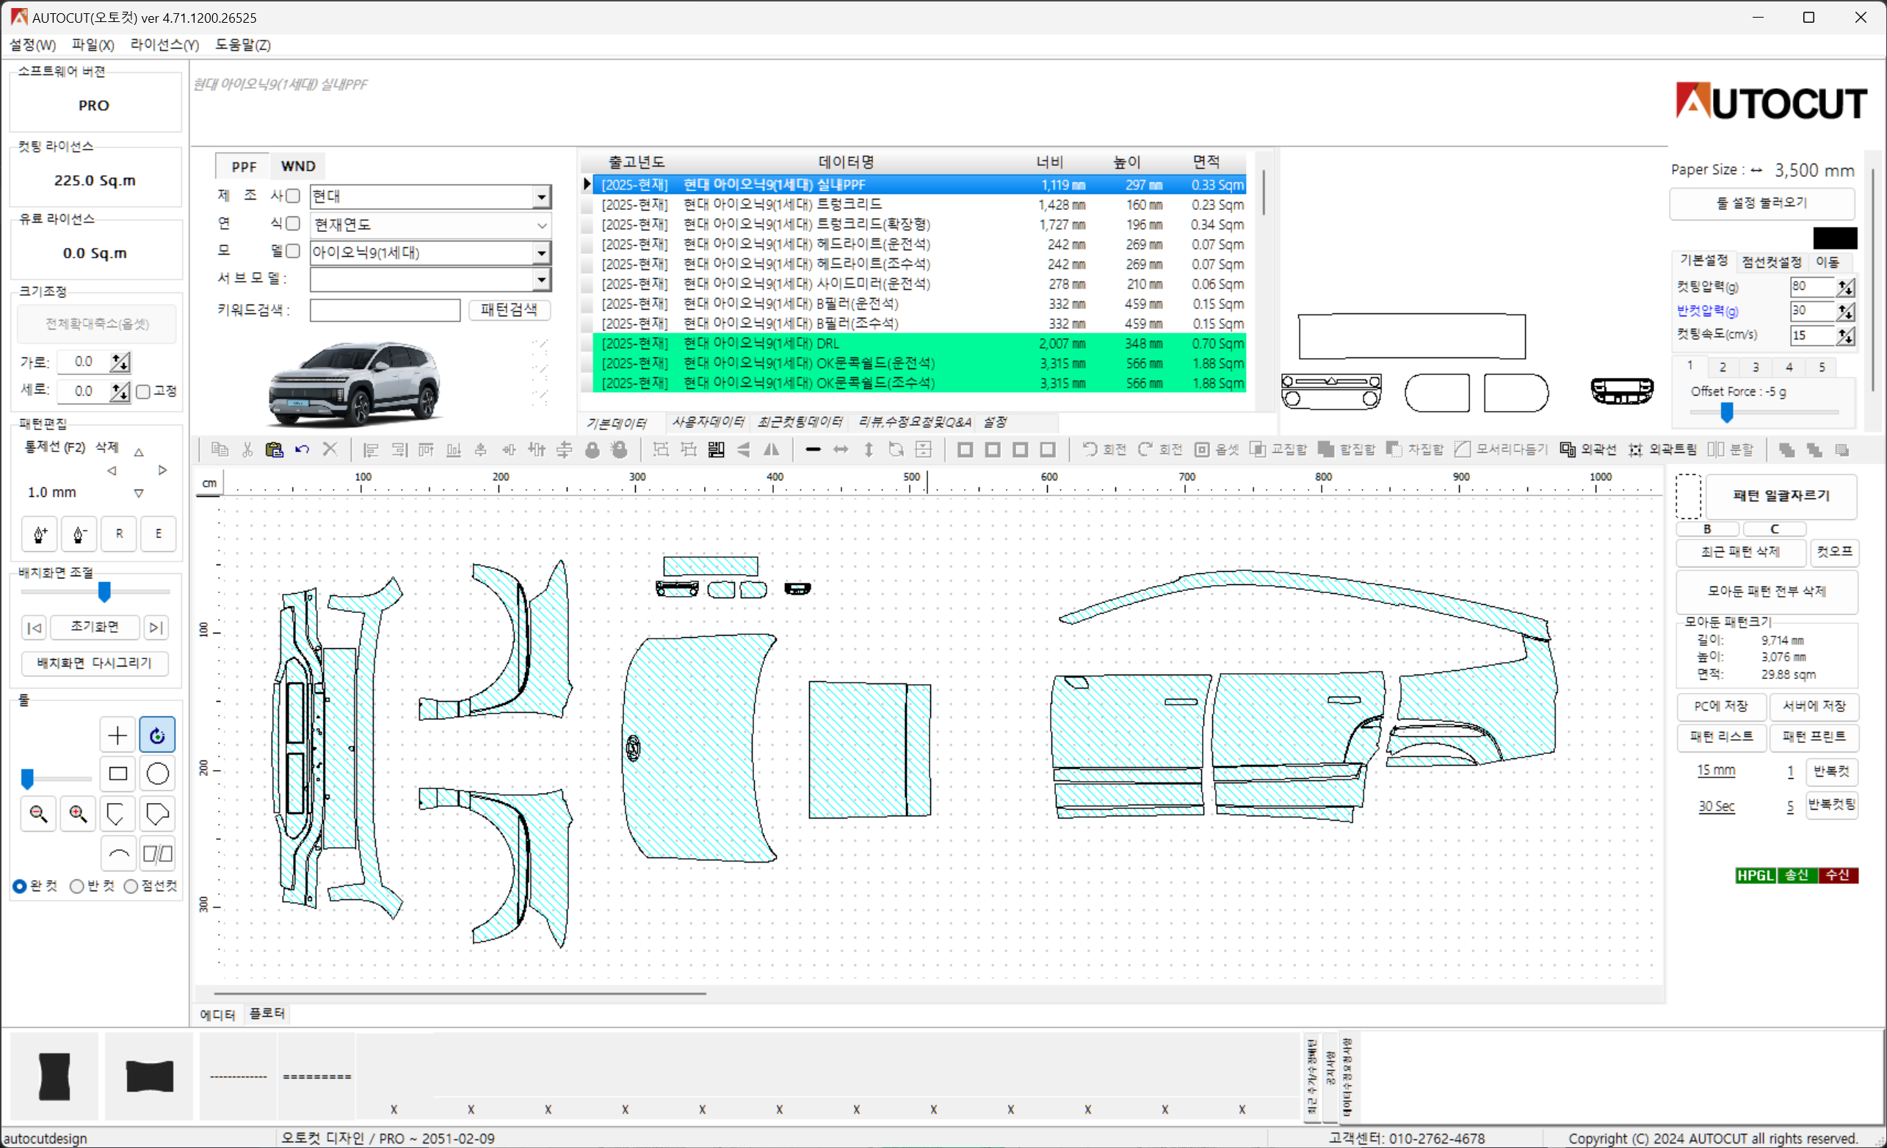Open the 도움말(Z) menu

coord(243,46)
